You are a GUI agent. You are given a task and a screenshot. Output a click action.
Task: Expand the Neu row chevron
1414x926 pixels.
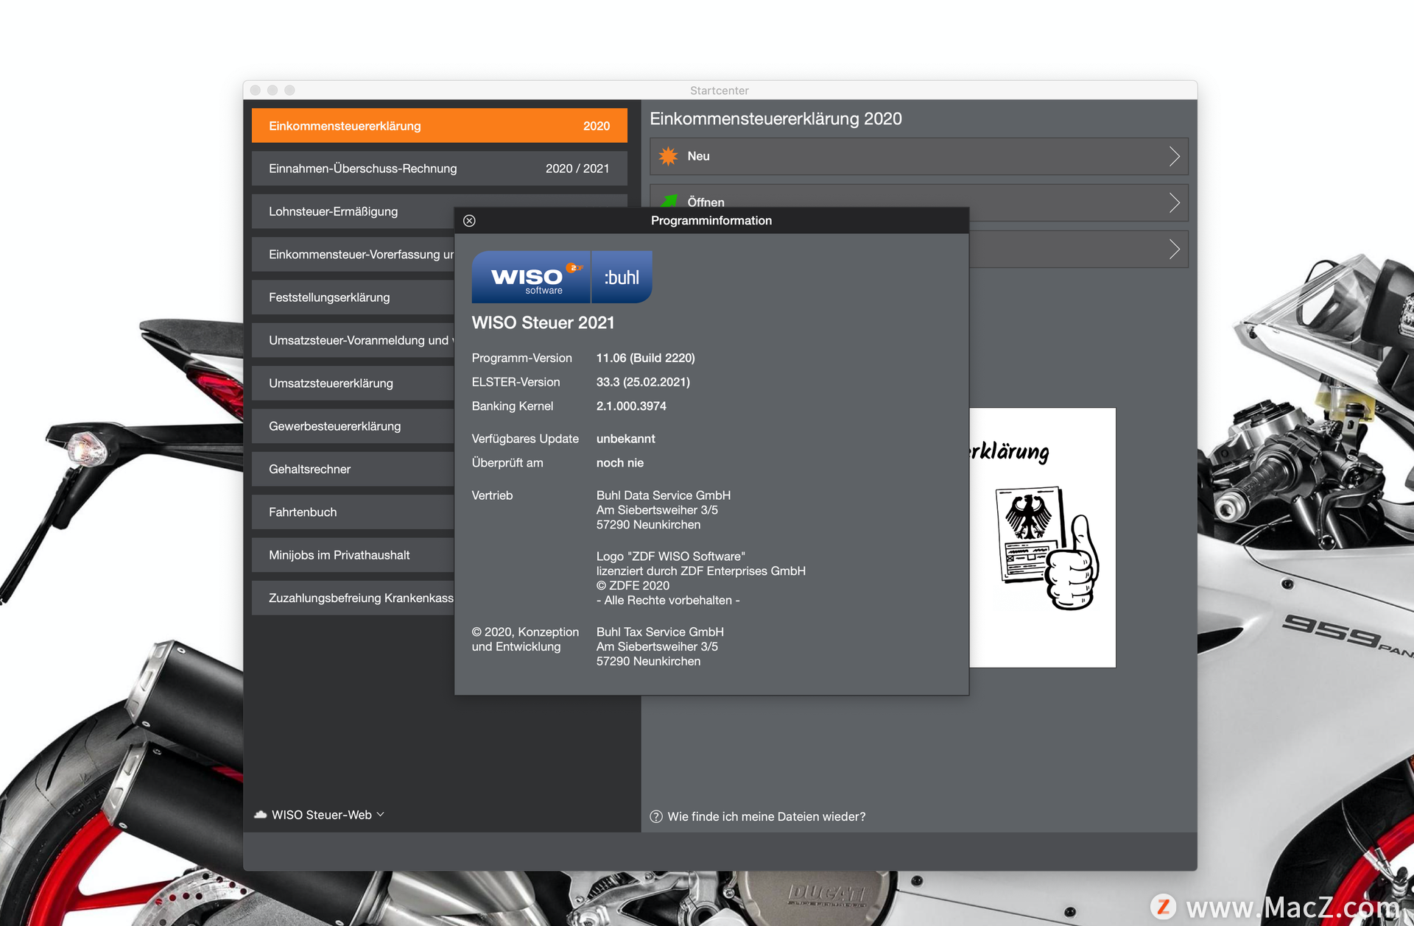pos(1175,156)
